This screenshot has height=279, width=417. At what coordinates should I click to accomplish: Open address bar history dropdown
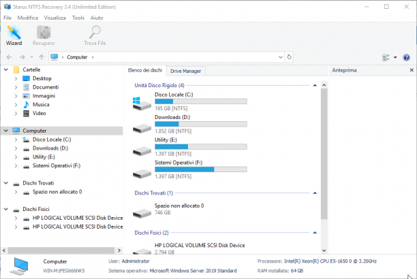tap(280, 57)
